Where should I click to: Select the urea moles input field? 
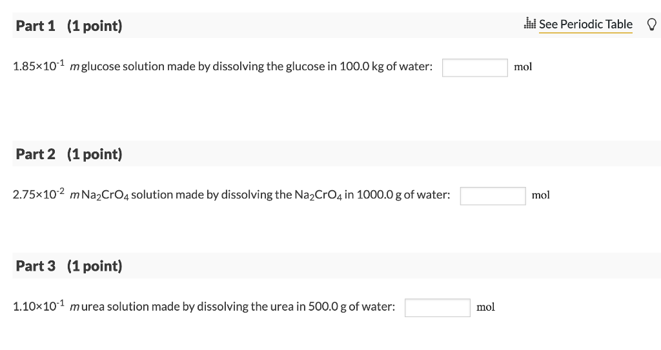pos(437,307)
